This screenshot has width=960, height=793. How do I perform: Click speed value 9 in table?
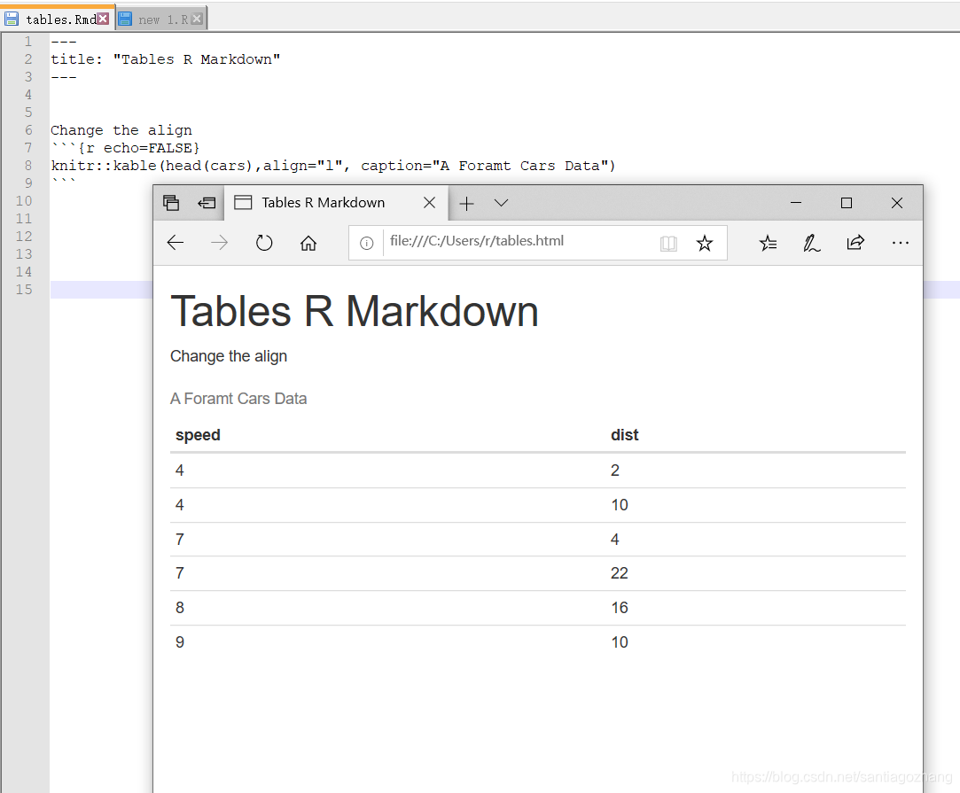pyautogui.click(x=179, y=641)
